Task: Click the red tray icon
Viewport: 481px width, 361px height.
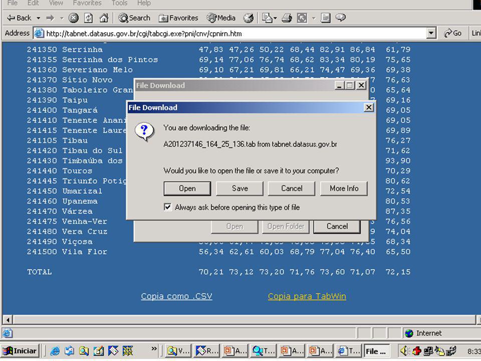Action: tap(416, 350)
